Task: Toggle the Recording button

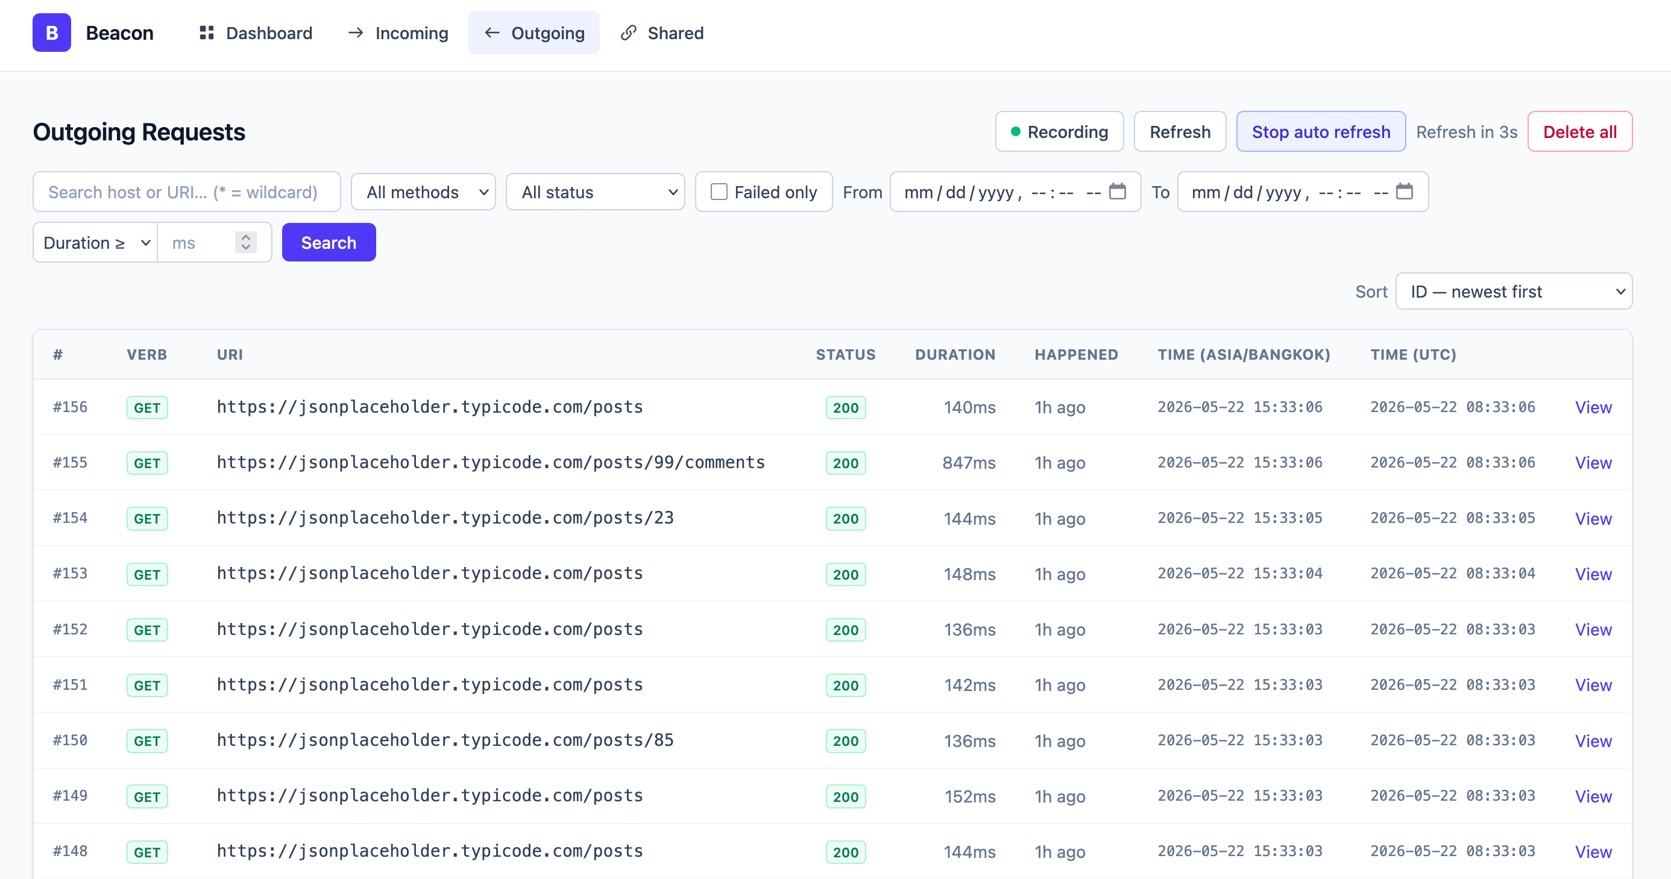Action: coord(1059,131)
